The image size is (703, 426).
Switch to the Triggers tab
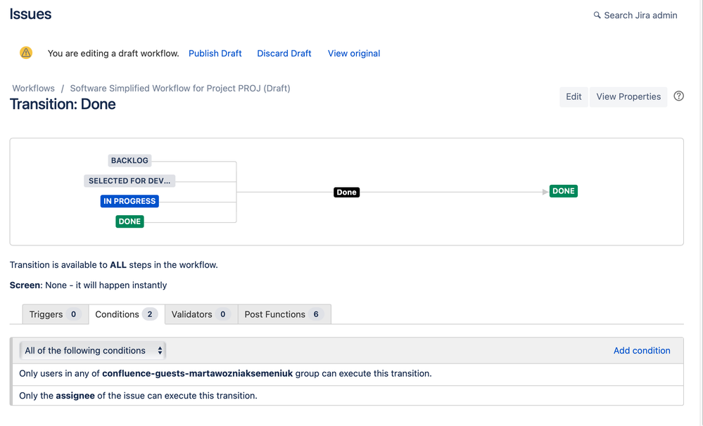[x=55, y=314]
